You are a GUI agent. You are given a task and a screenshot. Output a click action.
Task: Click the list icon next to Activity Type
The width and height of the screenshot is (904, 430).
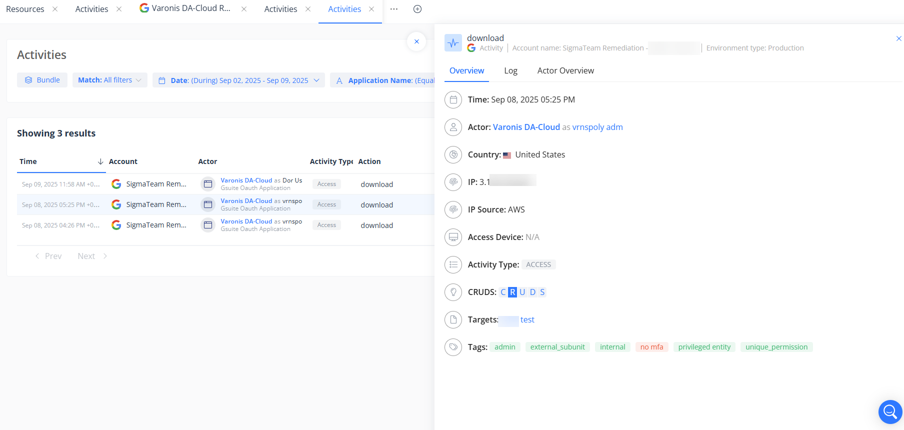click(453, 264)
